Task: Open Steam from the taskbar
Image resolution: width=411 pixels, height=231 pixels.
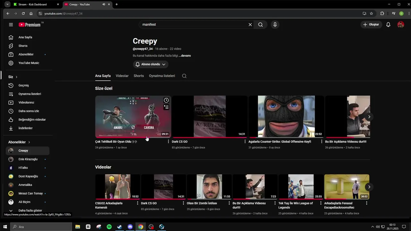Action: point(119,227)
